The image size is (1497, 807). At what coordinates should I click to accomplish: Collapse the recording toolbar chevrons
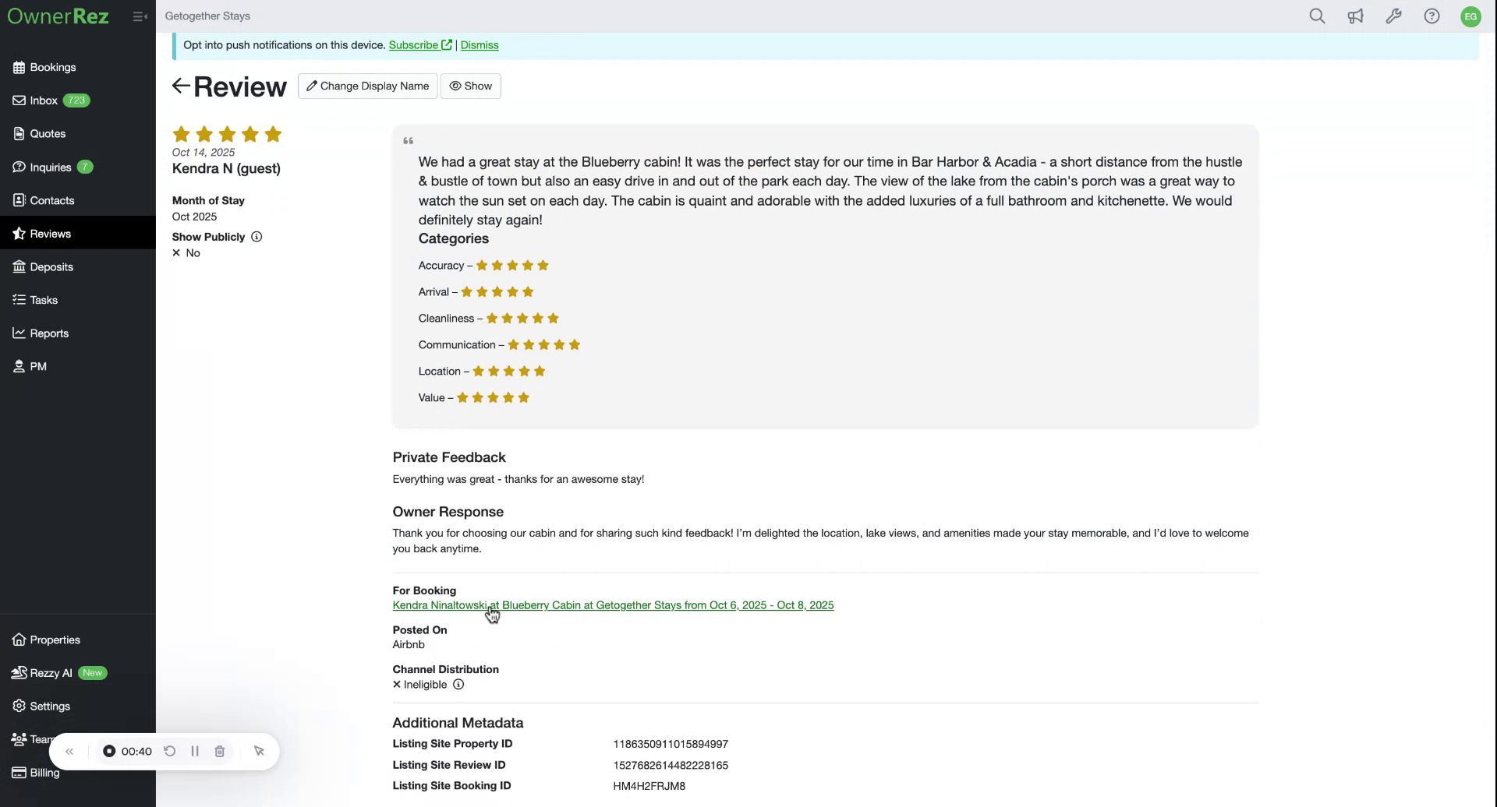point(69,752)
